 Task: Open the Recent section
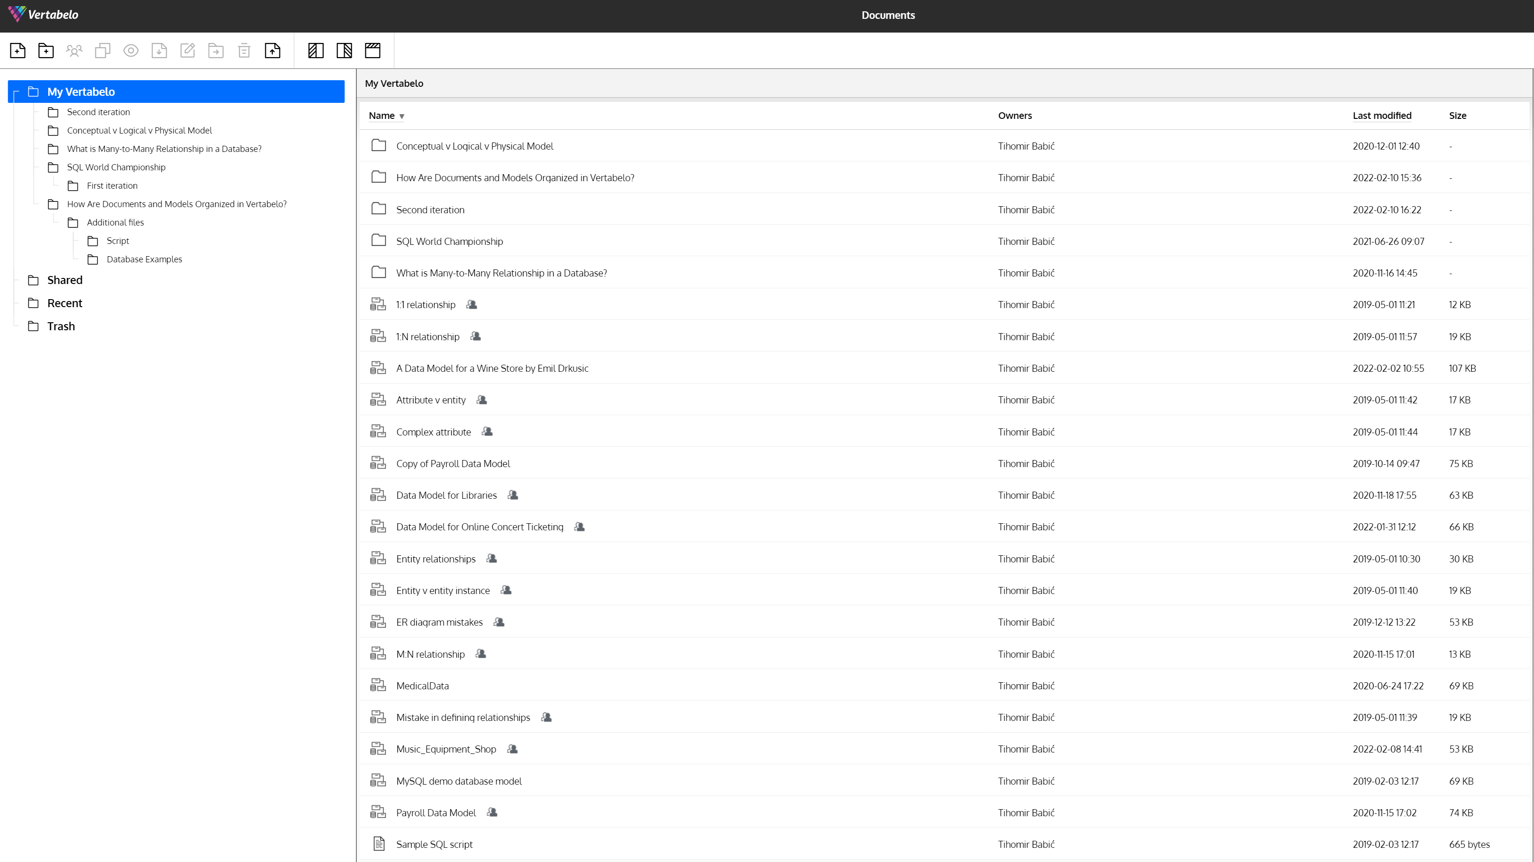point(65,303)
